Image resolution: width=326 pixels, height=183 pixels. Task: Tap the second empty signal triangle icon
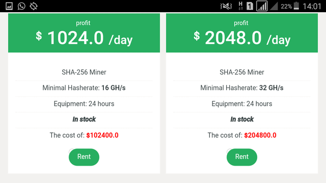[x=274, y=6]
